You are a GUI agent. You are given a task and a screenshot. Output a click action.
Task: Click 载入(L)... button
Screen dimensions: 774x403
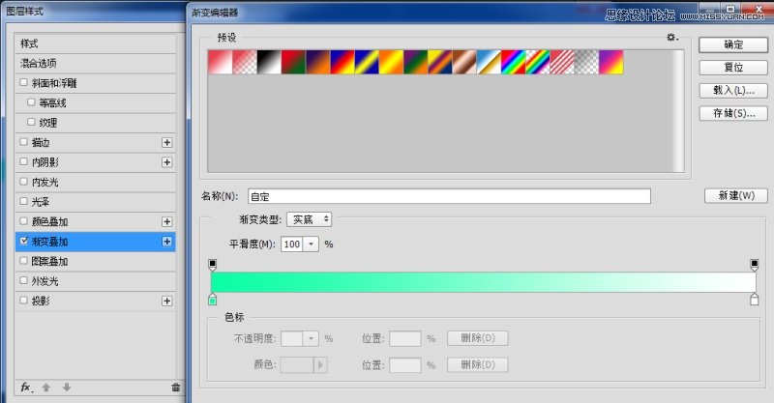point(733,90)
